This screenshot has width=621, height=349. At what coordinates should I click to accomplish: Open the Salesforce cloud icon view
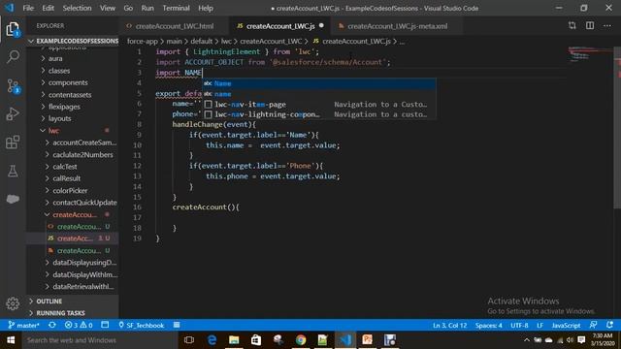[x=13, y=199]
